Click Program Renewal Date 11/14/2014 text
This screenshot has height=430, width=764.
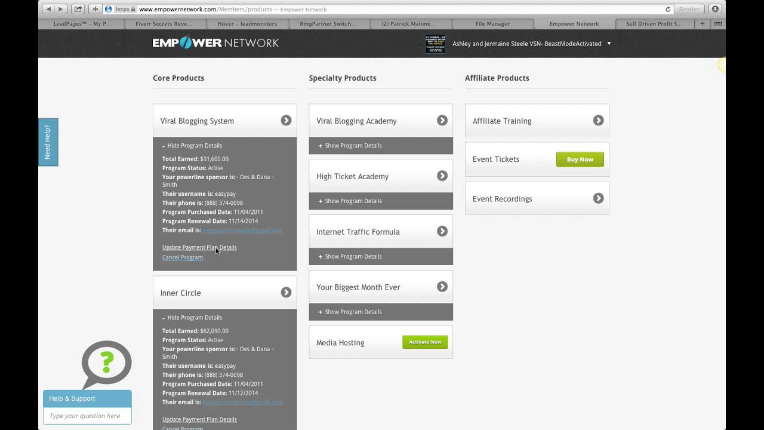[x=210, y=221]
